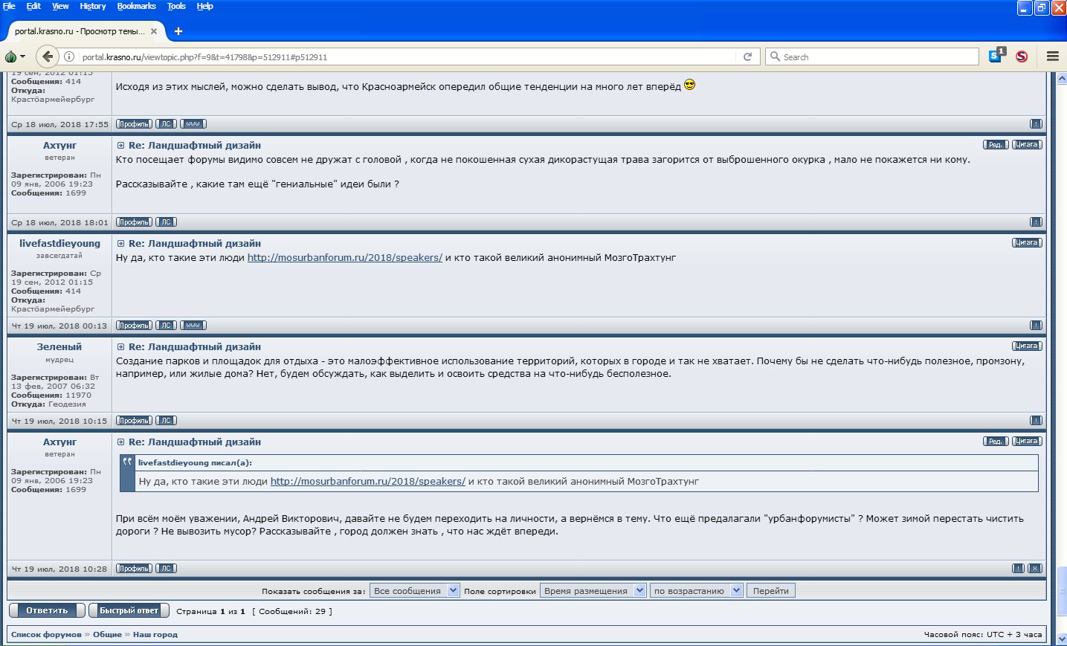Open the History menu
Viewport: 1067px width, 646px height.
93,6
